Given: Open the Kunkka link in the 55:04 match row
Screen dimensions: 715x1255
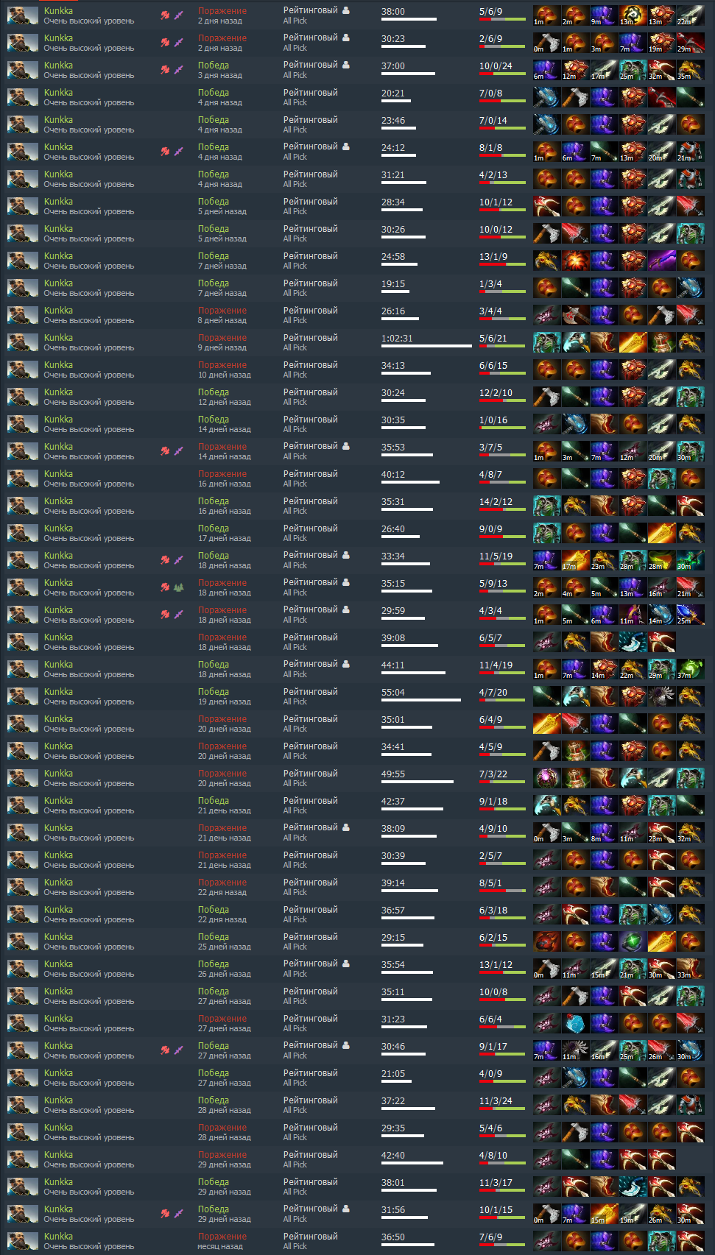Looking at the screenshot, I should pos(58,692).
